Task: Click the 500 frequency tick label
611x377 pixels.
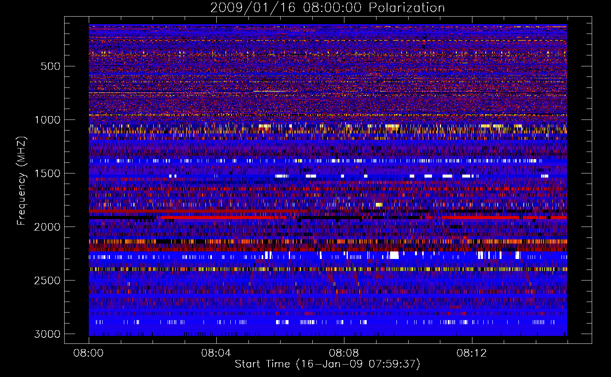Action: pos(51,66)
